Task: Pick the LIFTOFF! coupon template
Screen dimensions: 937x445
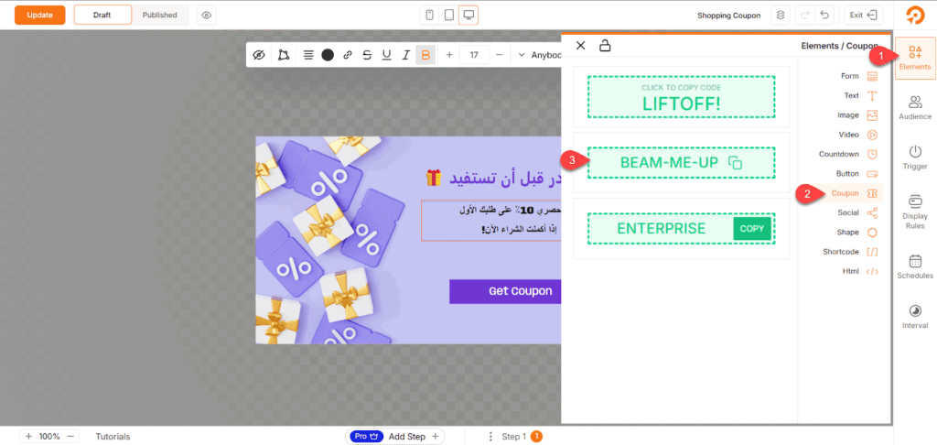Action: 681,96
